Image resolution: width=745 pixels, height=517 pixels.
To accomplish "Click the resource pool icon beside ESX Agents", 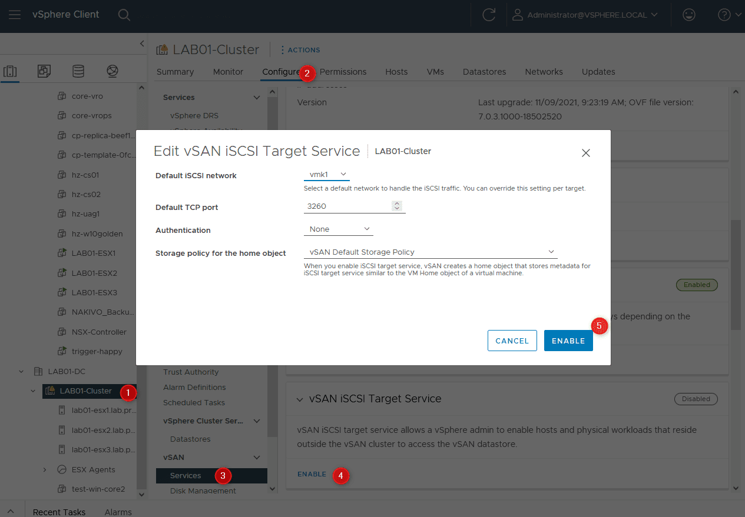I will pyautogui.click(x=61, y=469).
